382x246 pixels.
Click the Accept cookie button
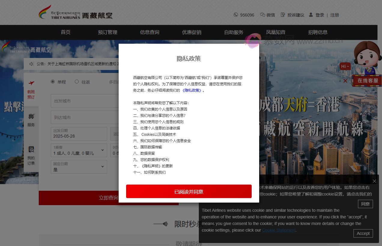coord(363,233)
